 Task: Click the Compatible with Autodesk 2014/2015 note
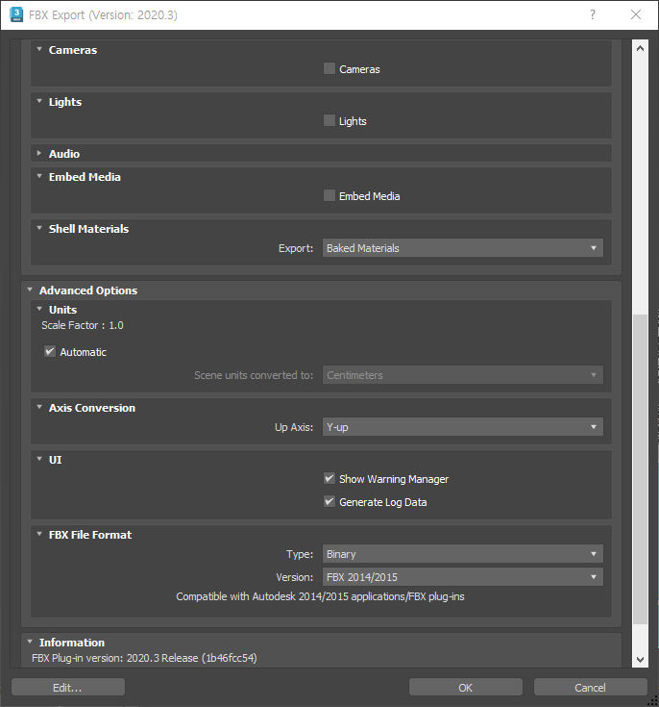click(x=320, y=596)
